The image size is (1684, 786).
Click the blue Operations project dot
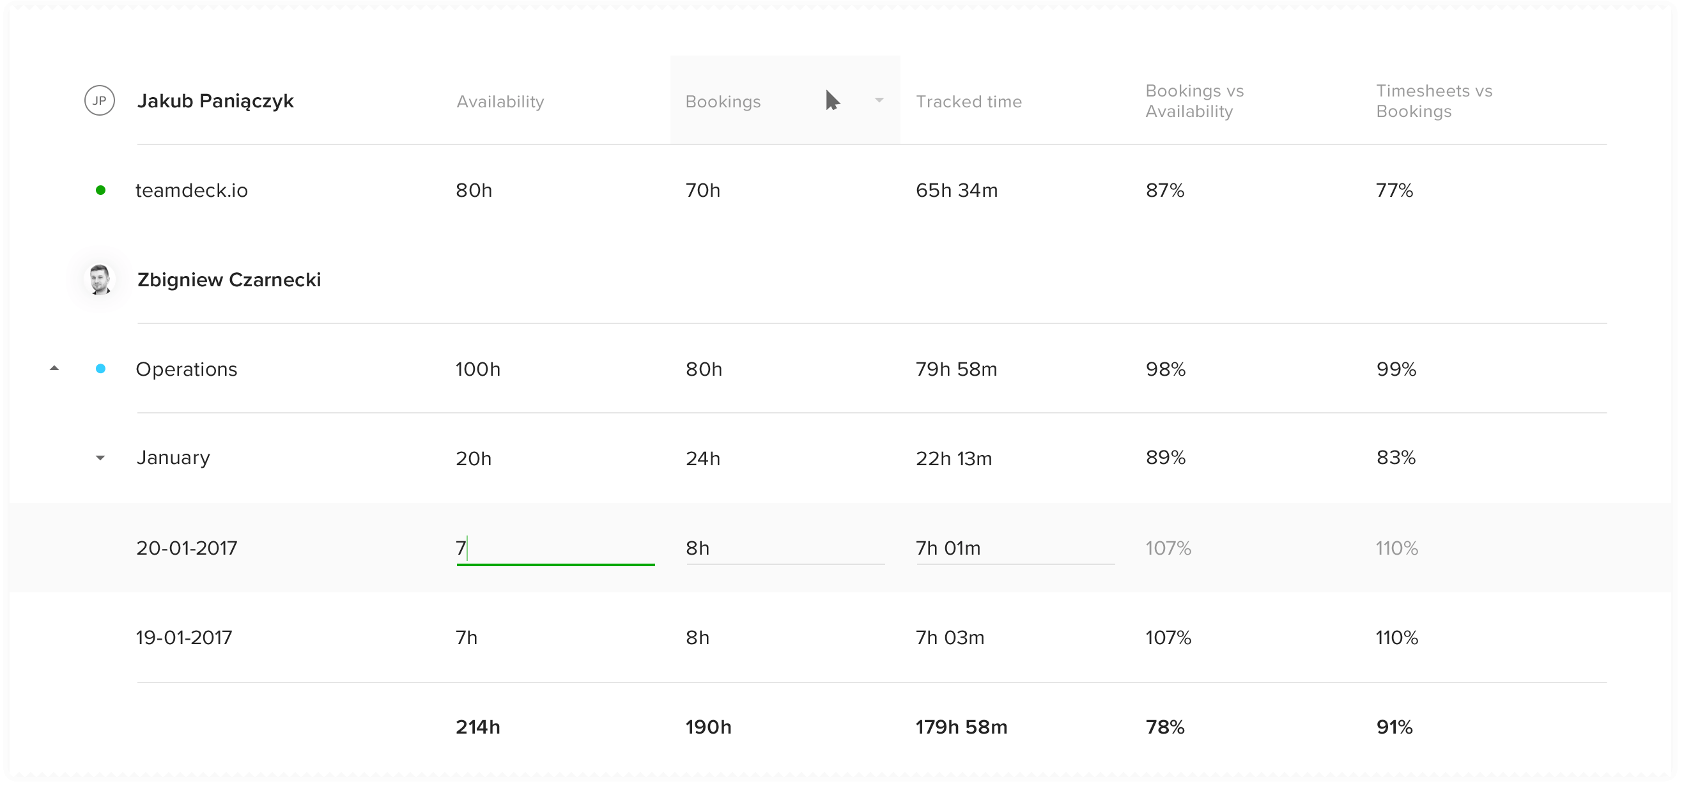click(101, 369)
